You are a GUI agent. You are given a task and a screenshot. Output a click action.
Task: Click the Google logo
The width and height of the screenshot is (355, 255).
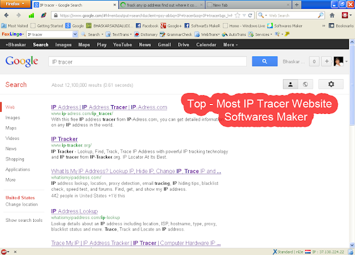tap(22, 61)
